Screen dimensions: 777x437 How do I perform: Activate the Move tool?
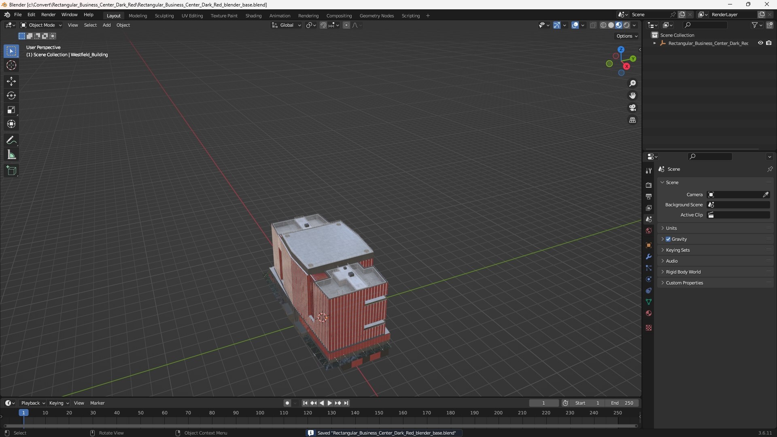click(x=11, y=81)
